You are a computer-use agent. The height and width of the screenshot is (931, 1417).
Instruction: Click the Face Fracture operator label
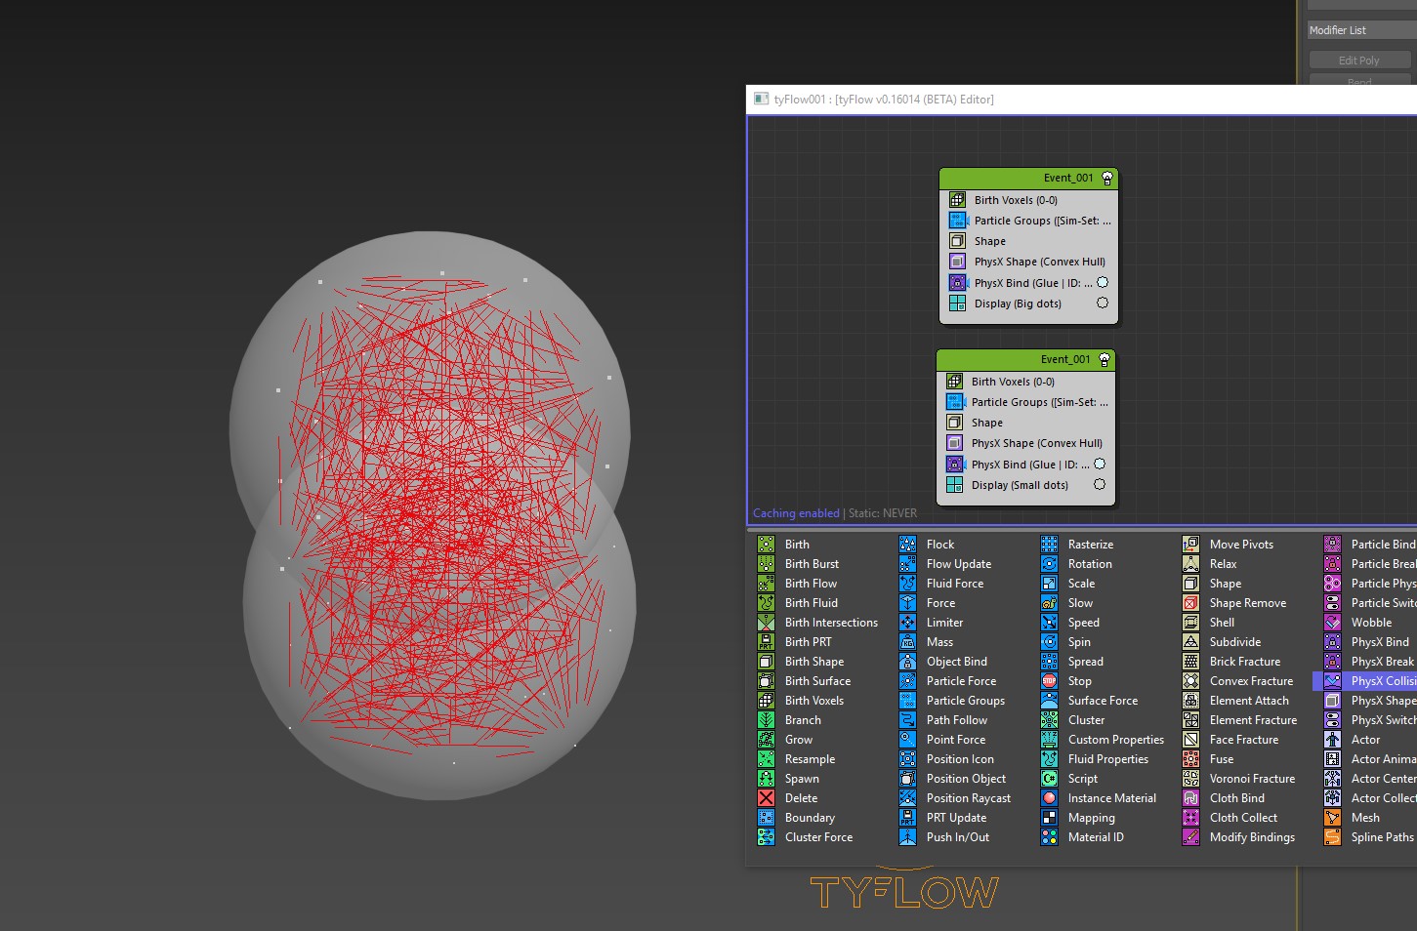pos(1244,740)
